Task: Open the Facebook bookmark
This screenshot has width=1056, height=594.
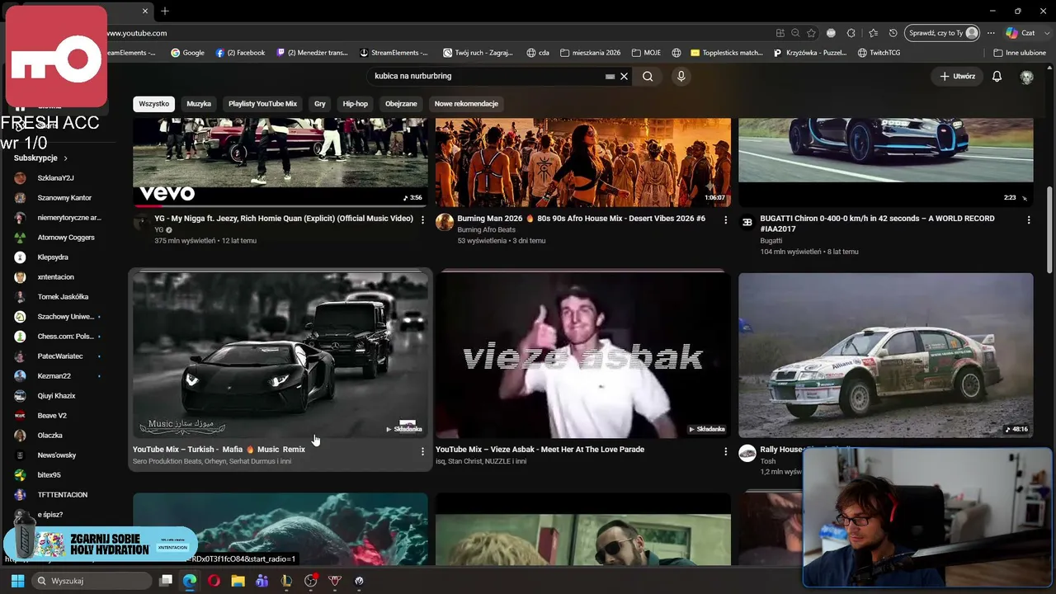Action: pos(240,53)
